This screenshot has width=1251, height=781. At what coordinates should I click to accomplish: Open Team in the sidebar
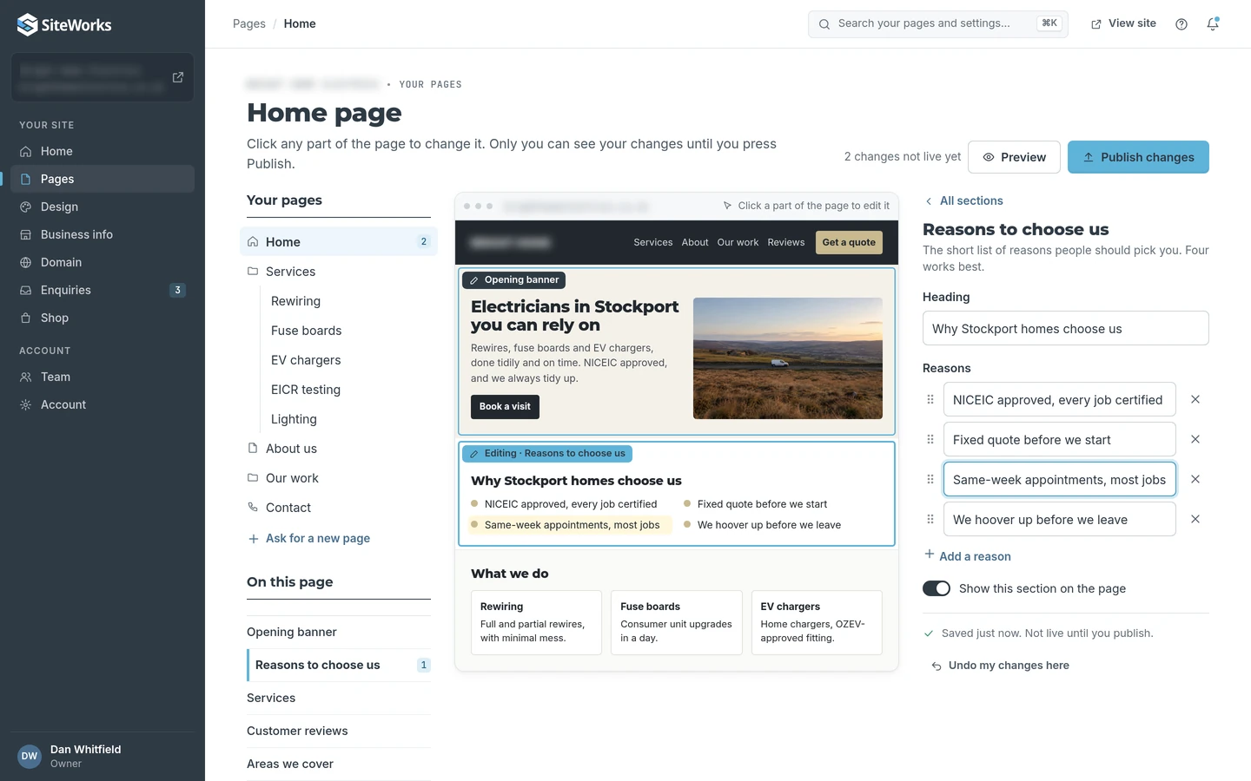(103, 377)
